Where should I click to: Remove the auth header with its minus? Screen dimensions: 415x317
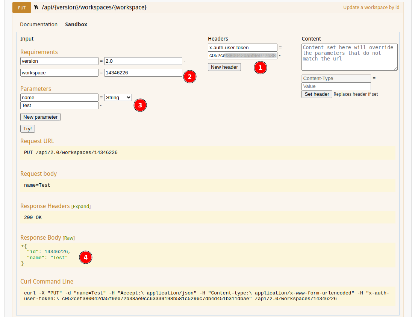(280, 56)
